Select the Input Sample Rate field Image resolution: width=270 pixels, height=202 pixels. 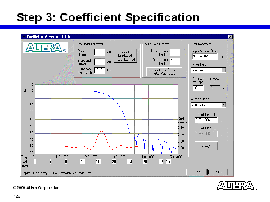pos(205,57)
